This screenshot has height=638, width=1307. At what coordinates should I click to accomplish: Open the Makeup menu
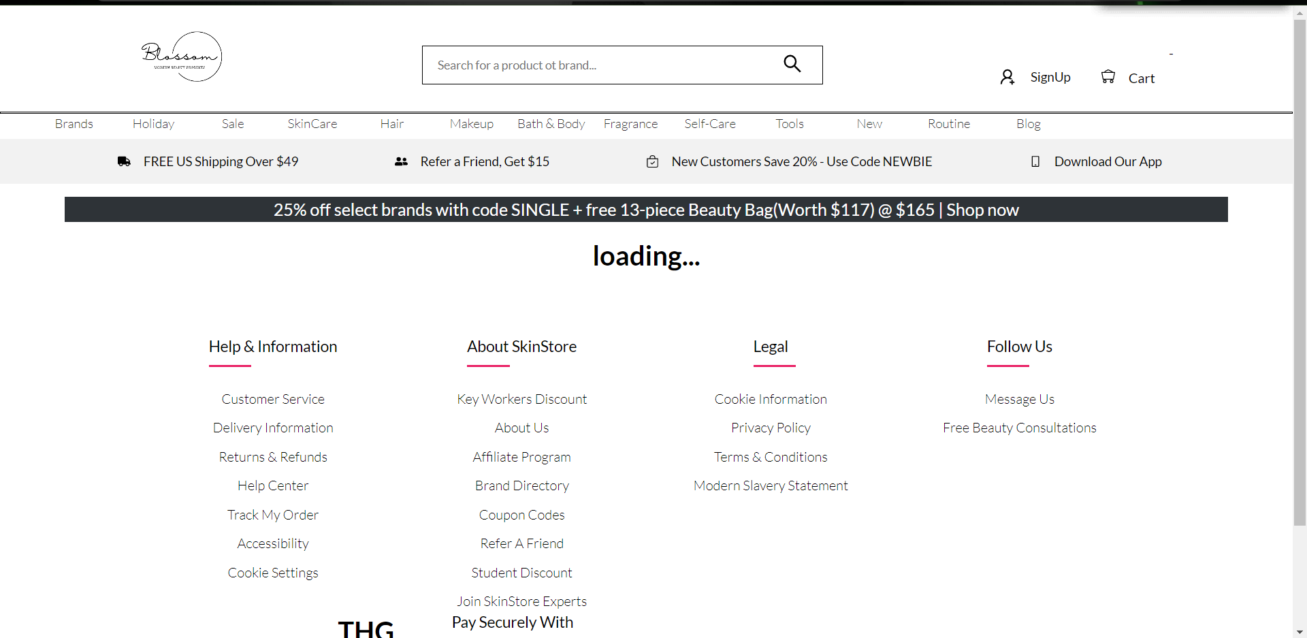pyautogui.click(x=471, y=124)
